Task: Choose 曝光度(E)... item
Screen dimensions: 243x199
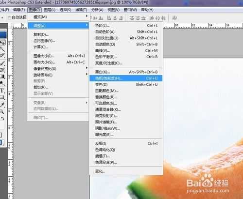Action: [x=126, y=135]
